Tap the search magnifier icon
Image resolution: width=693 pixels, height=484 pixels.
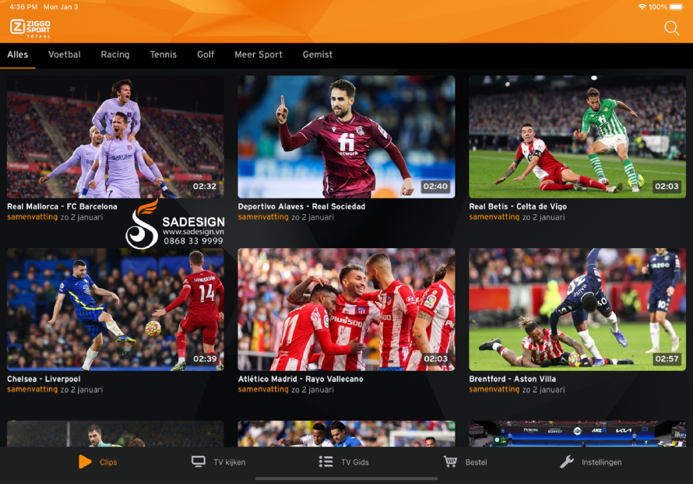coord(671,28)
